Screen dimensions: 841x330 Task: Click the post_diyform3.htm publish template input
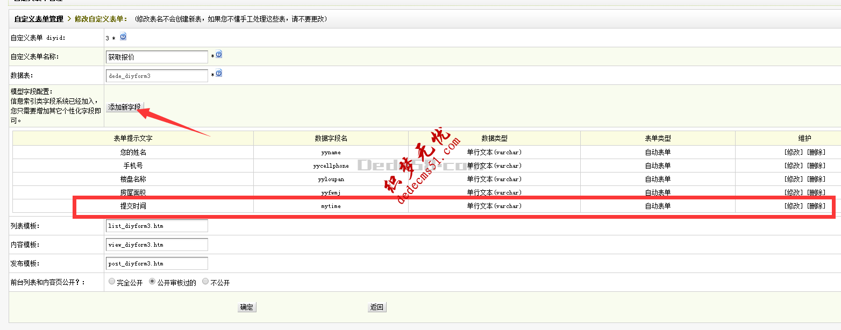pyautogui.click(x=156, y=263)
